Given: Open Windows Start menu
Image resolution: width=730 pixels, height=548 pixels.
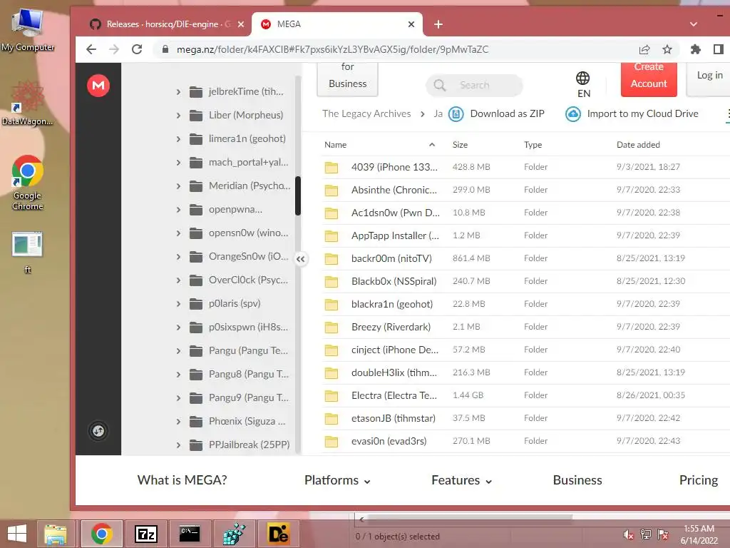Looking at the screenshot, I should click(x=17, y=534).
